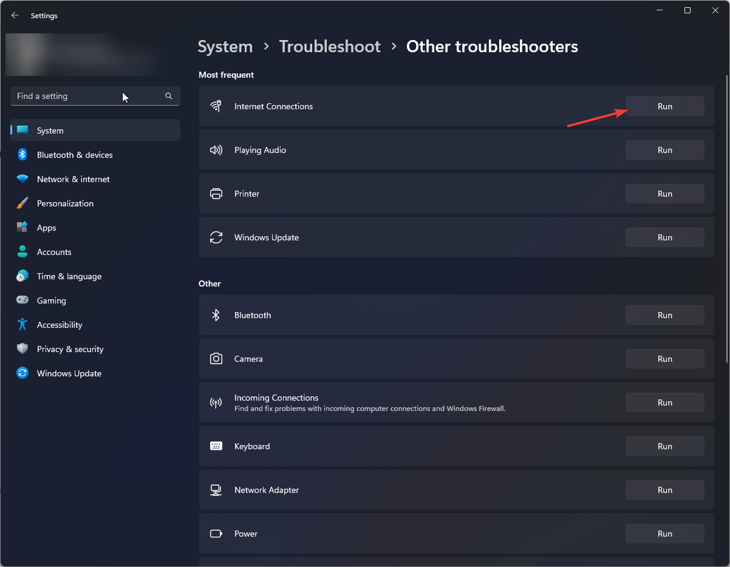Click the System breadcrumb link

click(225, 47)
